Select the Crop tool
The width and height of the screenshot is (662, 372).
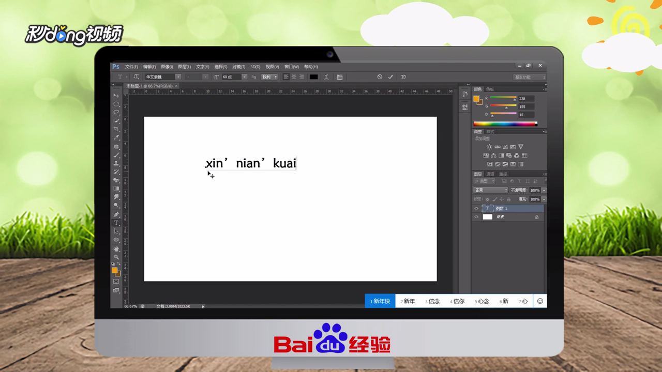tap(116, 129)
